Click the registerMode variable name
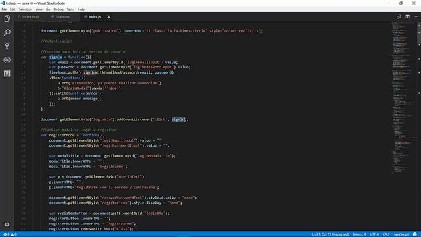Image resolution: width=421 pixels, height=237 pixels. click(62, 135)
